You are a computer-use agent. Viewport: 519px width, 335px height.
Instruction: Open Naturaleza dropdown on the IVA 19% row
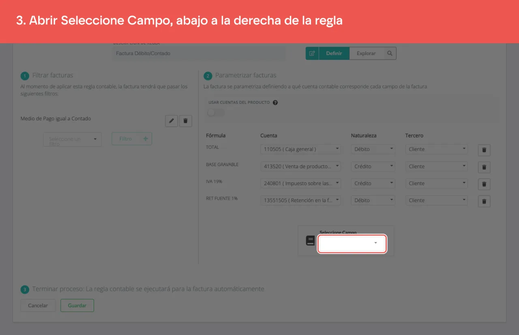click(373, 183)
